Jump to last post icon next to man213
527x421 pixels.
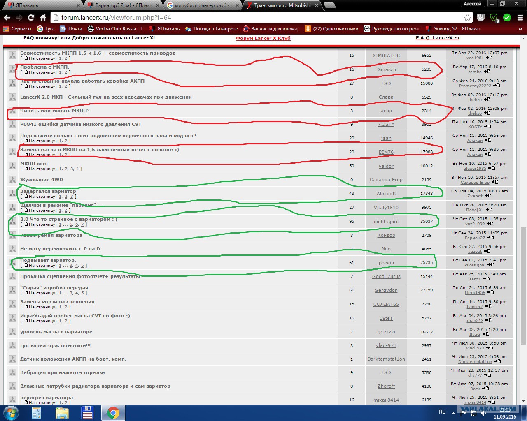click(x=488, y=321)
